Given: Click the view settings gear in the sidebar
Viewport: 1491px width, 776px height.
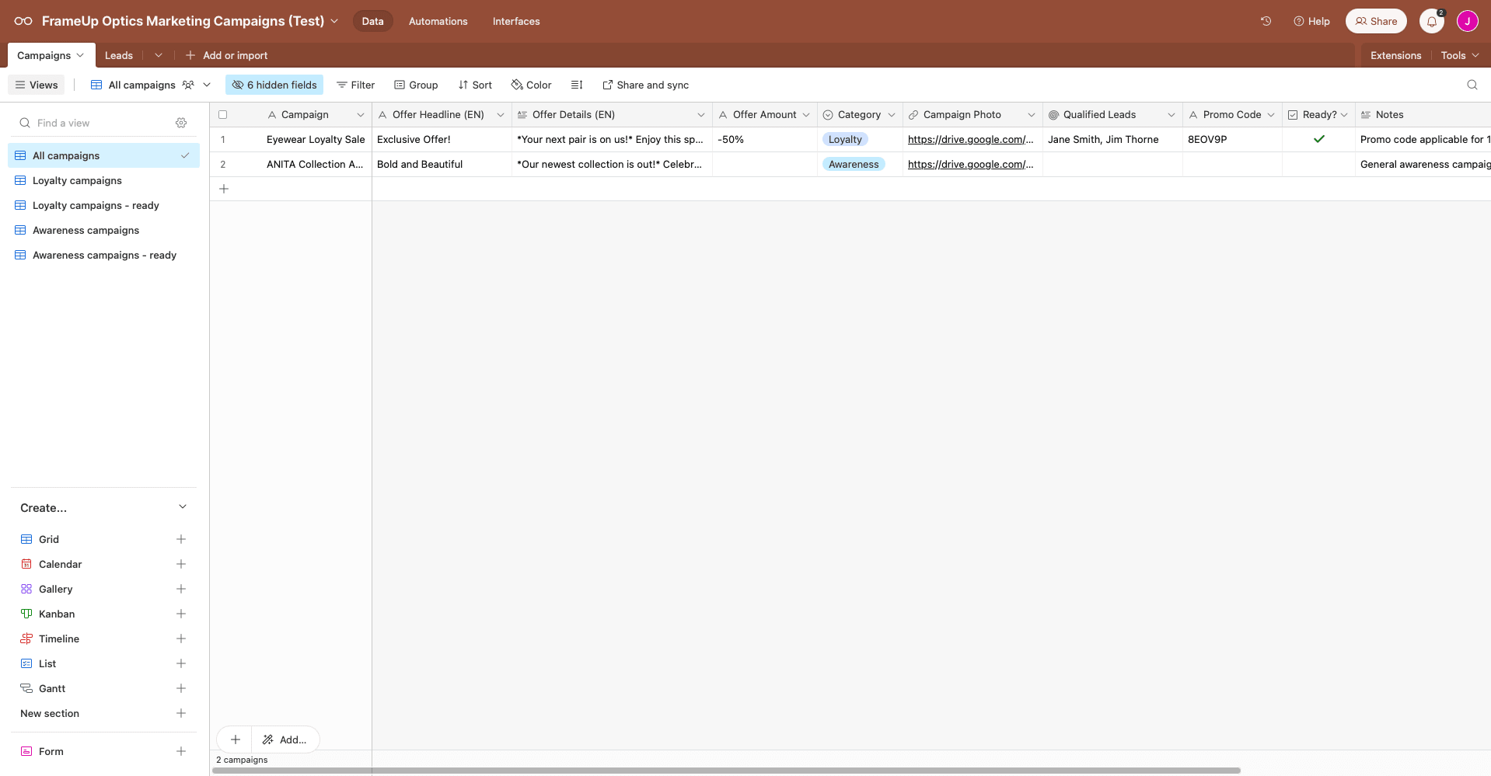Looking at the screenshot, I should pos(180,123).
